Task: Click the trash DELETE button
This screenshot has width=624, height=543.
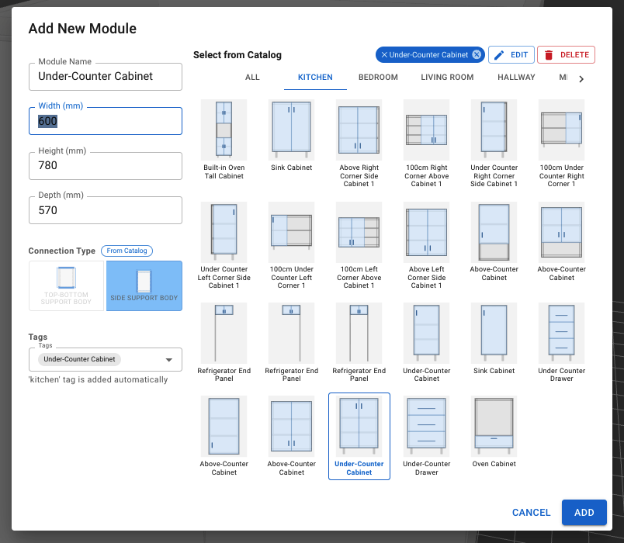Action: [x=566, y=55]
